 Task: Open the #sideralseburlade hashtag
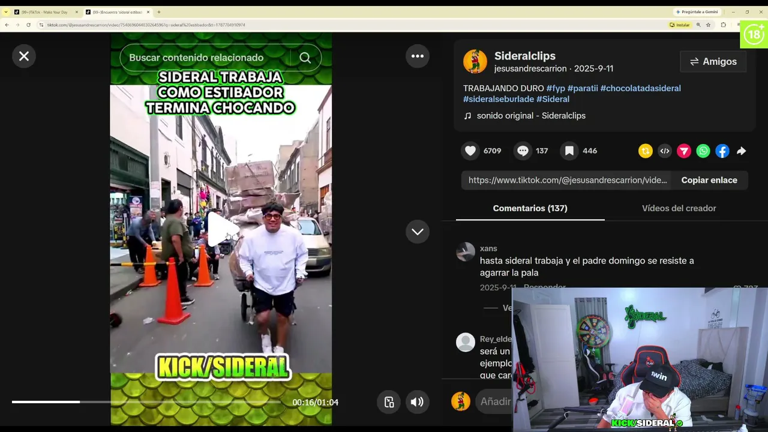499,99
